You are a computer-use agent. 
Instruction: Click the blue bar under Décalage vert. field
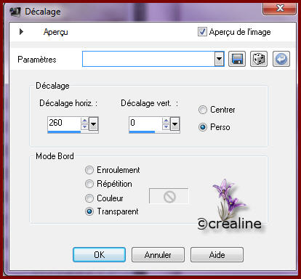click(x=142, y=132)
